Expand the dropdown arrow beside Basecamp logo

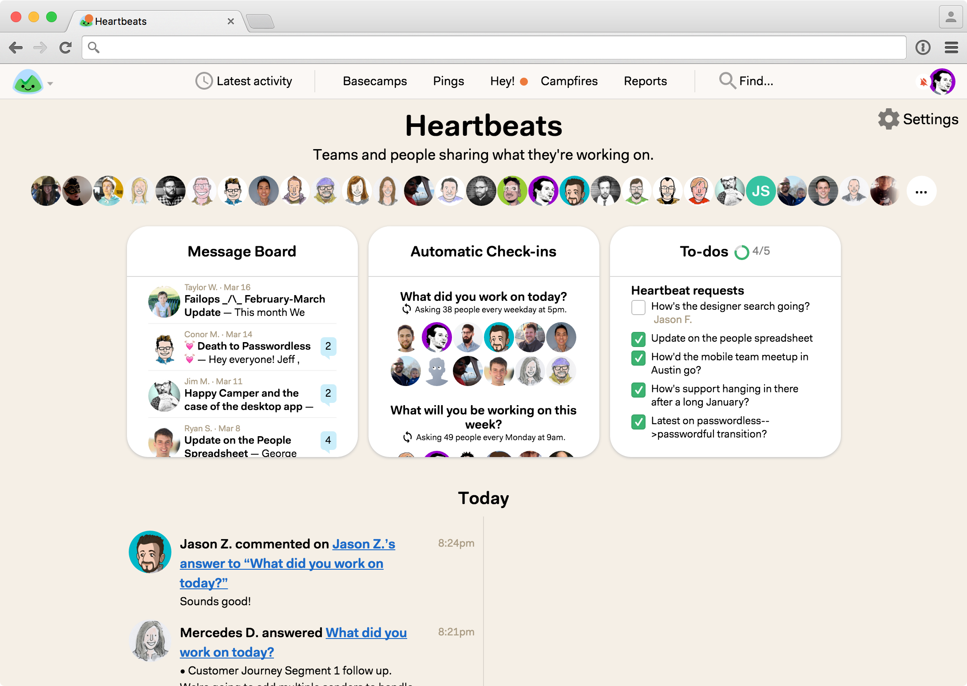(x=50, y=83)
